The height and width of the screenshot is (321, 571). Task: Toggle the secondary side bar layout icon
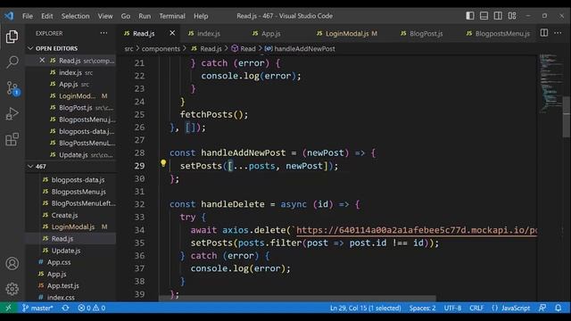click(x=498, y=16)
